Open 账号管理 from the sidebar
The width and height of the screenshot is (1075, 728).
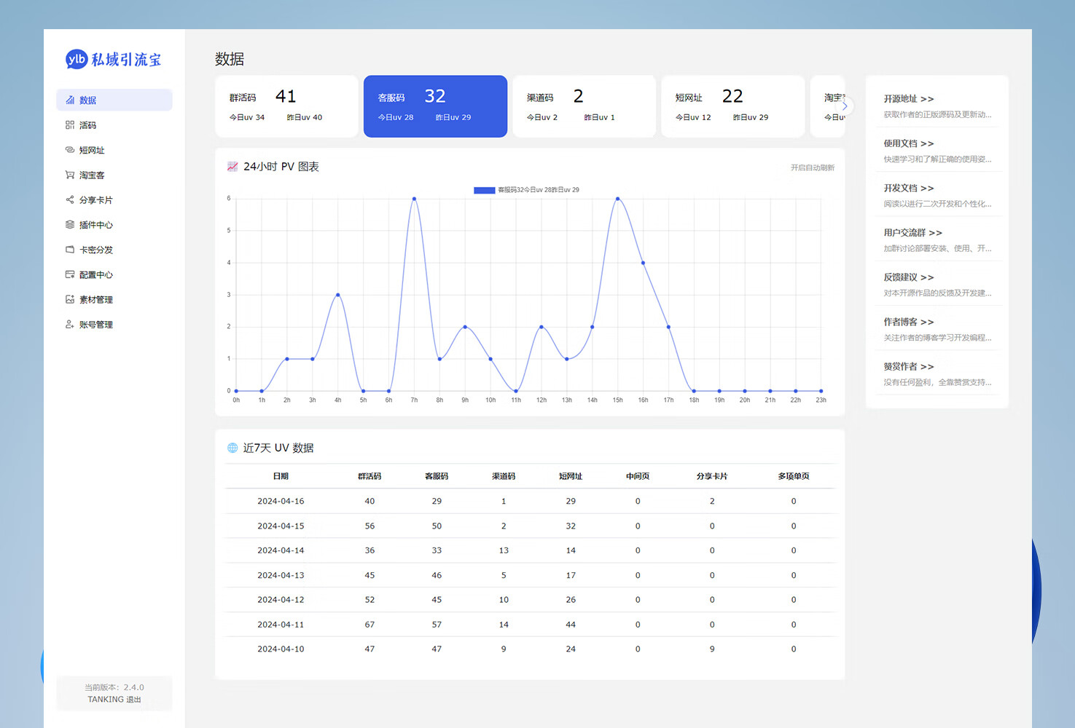[x=95, y=324]
